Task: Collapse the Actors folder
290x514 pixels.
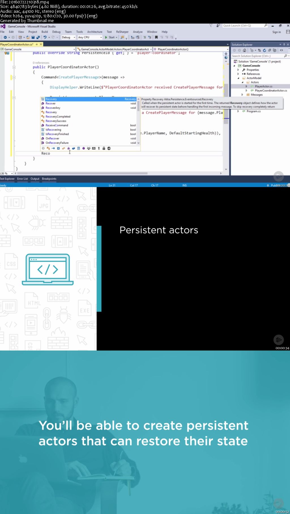Action: tap(242, 82)
